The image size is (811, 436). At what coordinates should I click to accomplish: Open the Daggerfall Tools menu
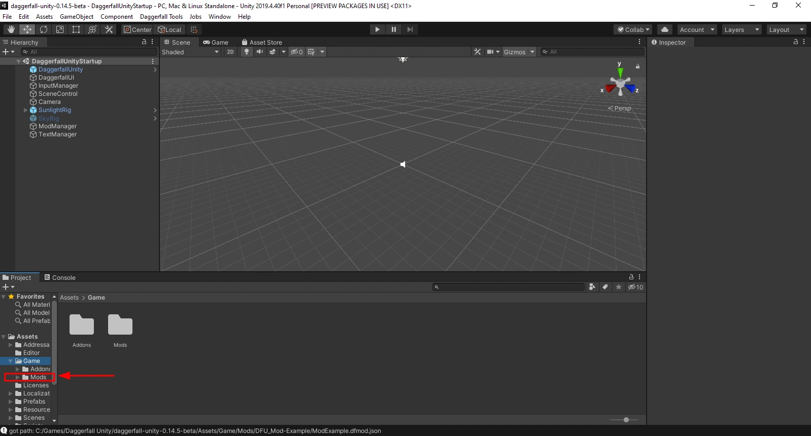coord(161,17)
